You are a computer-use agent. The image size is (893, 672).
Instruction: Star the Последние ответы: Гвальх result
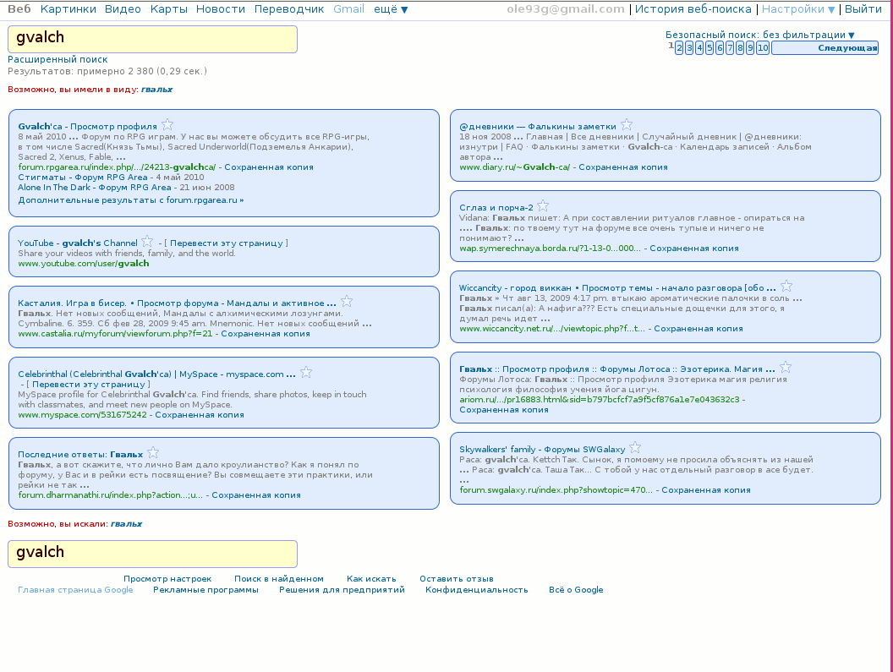(x=153, y=453)
